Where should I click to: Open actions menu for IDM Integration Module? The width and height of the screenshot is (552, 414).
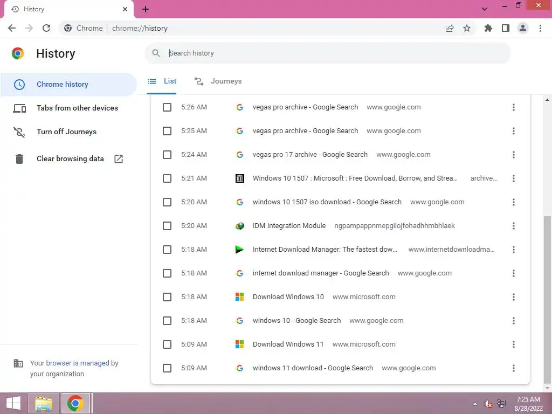coord(514,226)
